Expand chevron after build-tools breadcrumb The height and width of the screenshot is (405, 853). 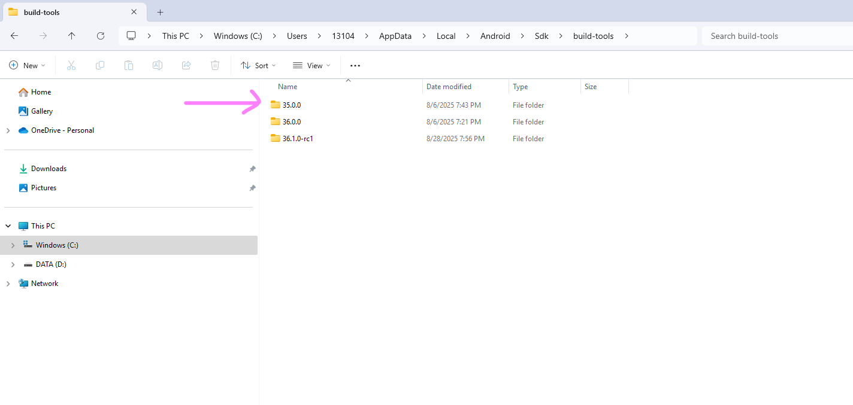627,36
